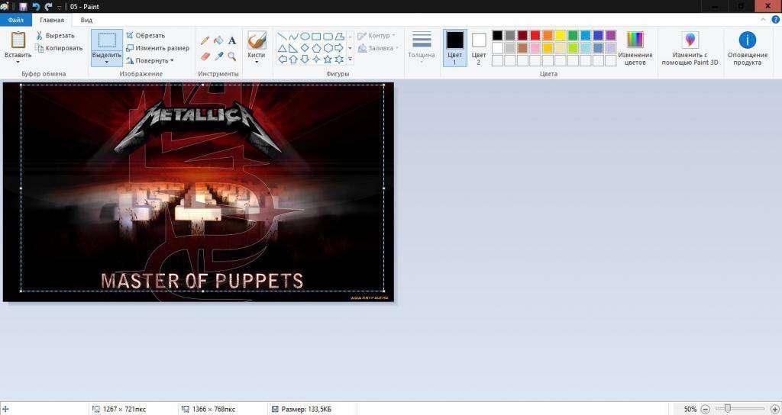Click Изменить размер resize button
The height and width of the screenshot is (415, 782).
157,48
